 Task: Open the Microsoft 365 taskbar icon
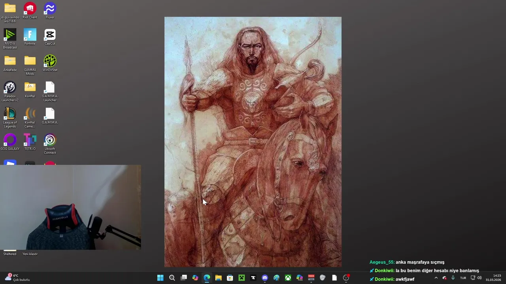(299, 278)
